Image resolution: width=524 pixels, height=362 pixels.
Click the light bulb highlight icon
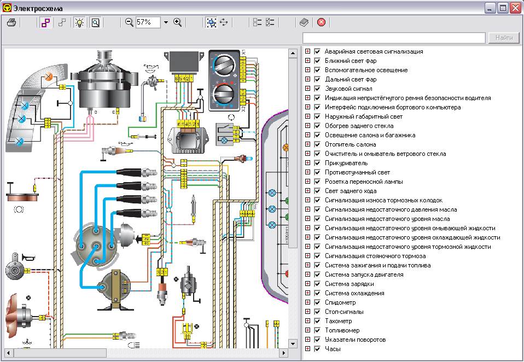pos(80,22)
